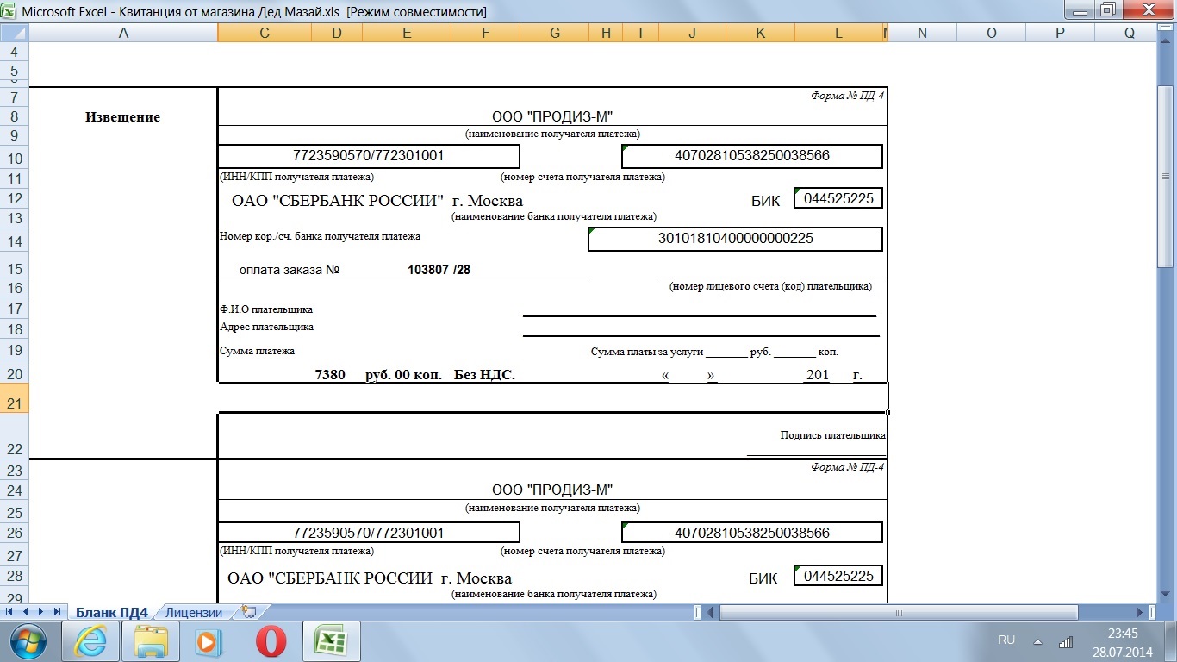
Task: Switch to the Лицензии sheet tab
Action: pyautogui.click(x=194, y=613)
